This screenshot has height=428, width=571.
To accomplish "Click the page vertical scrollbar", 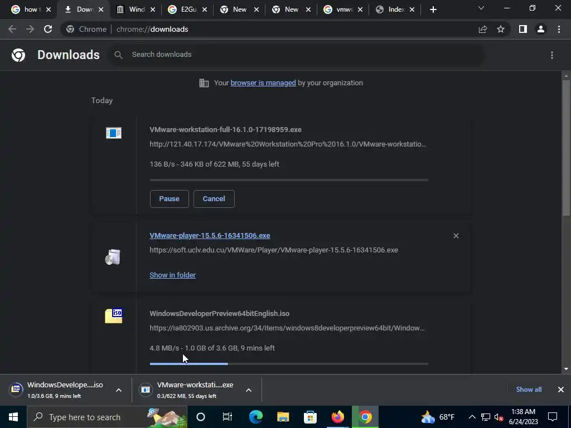I will (566, 147).
